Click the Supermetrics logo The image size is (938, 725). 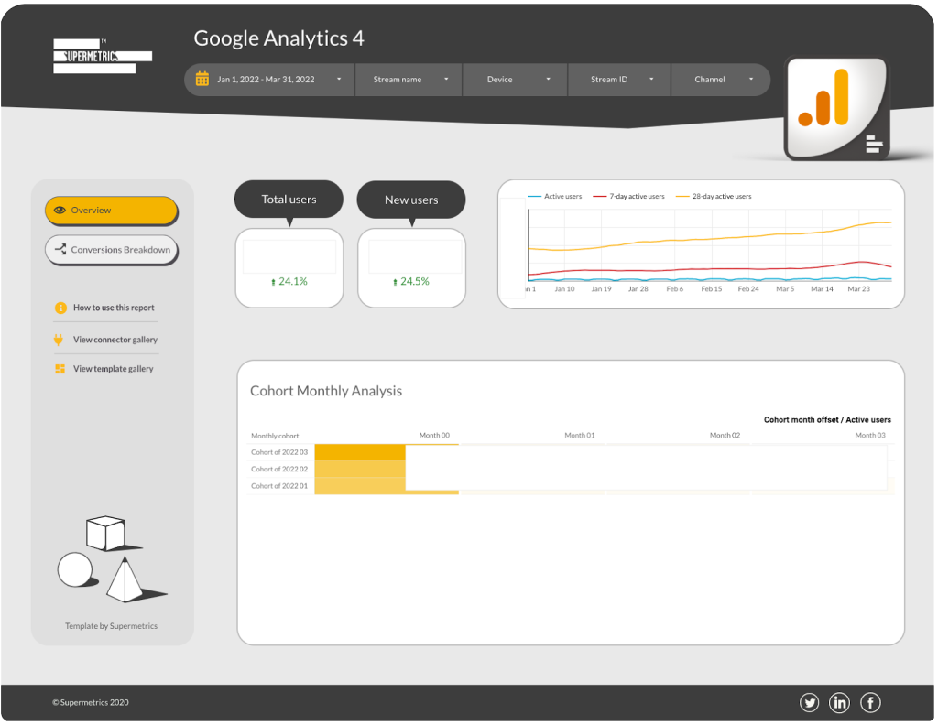(x=103, y=56)
